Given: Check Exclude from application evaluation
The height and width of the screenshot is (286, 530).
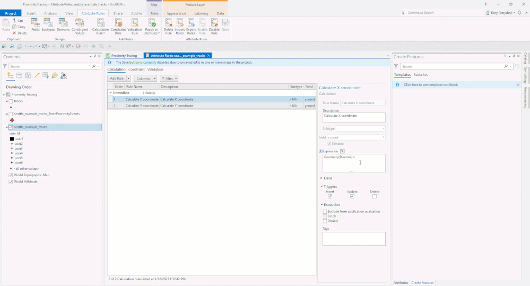Looking at the screenshot, I should pos(325,212).
